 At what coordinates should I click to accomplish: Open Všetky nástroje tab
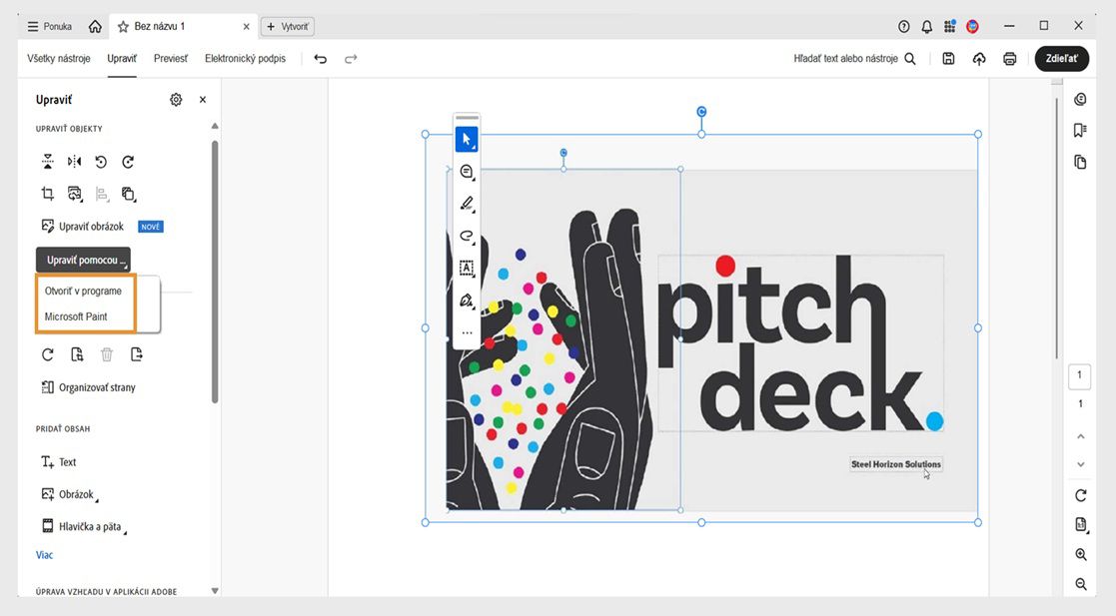tap(59, 58)
